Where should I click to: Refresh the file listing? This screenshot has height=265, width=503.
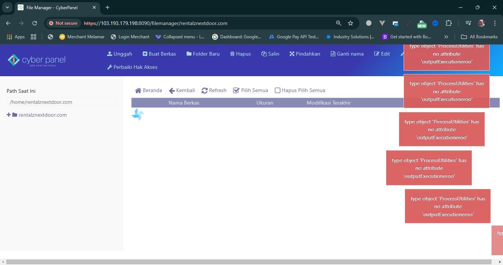coord(214,90)
